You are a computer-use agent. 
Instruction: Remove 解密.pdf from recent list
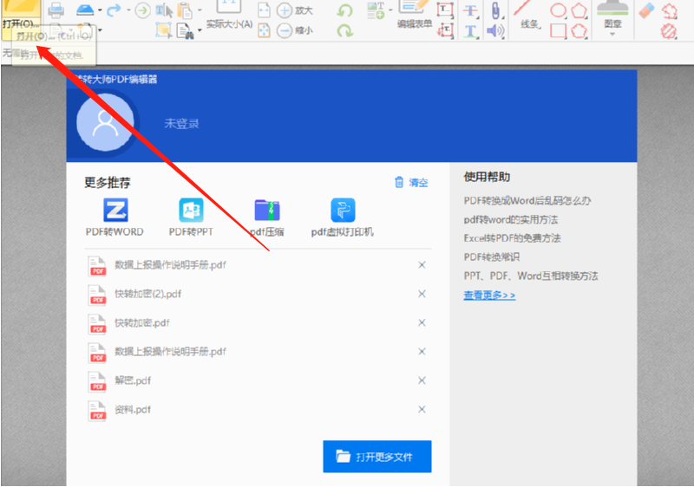(422, 380)
